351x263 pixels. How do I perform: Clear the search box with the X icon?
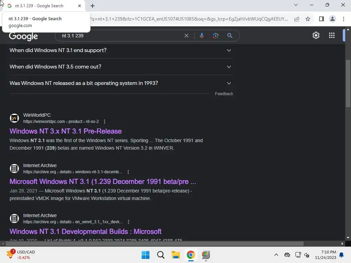[x=186, y=36]
